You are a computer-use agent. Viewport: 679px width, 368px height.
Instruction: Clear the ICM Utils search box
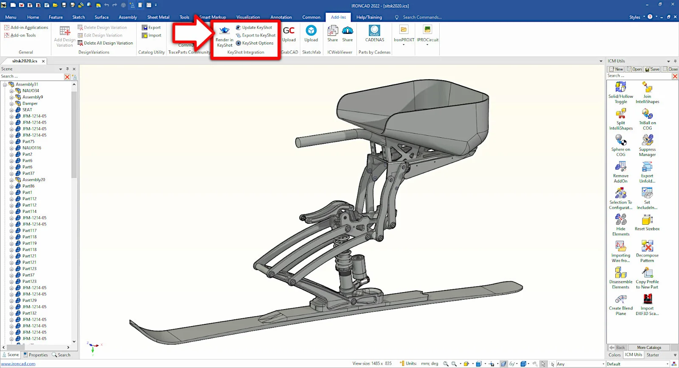click(x=675, y=76)
